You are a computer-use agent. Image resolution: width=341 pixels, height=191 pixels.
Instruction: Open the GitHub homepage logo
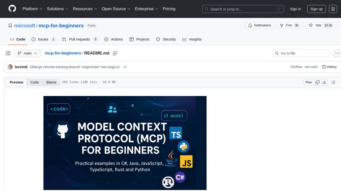[x=12, y=9]
